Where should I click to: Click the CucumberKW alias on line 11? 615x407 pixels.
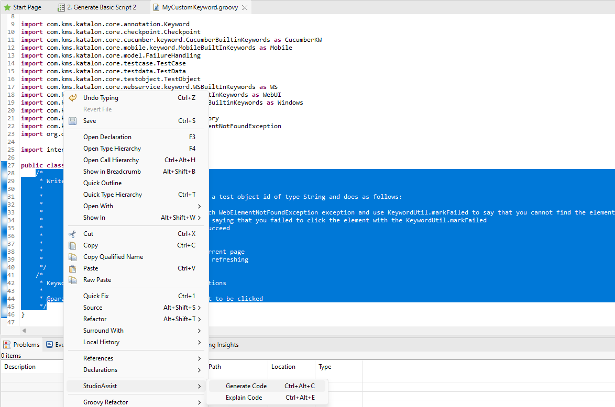(303, 40)
